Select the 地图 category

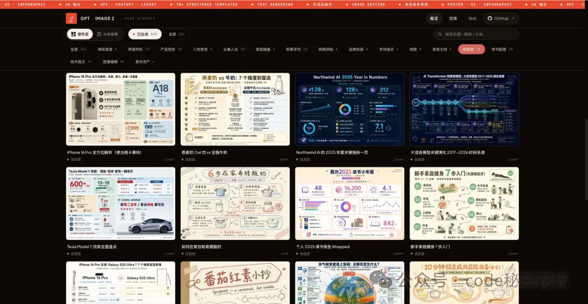pyautogui.click(x=415, y=49)
